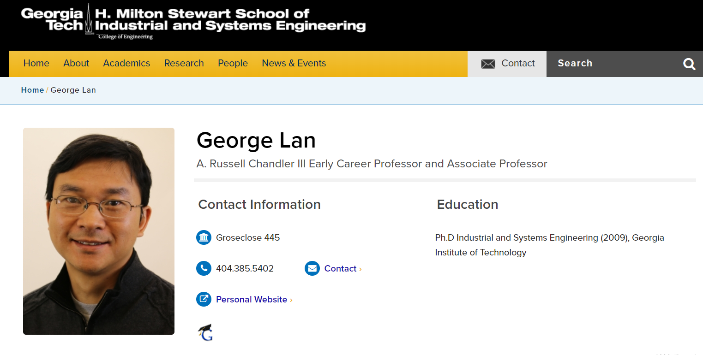Click the blue phone icon
The height and width of the screenshot is (355, 703).
(204, 268)
